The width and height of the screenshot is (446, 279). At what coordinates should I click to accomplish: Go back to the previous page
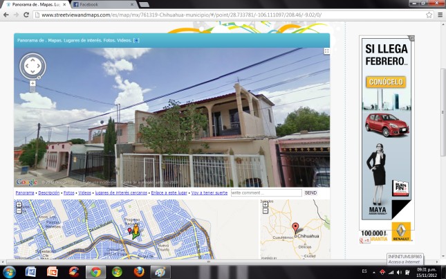coord(6,15)
